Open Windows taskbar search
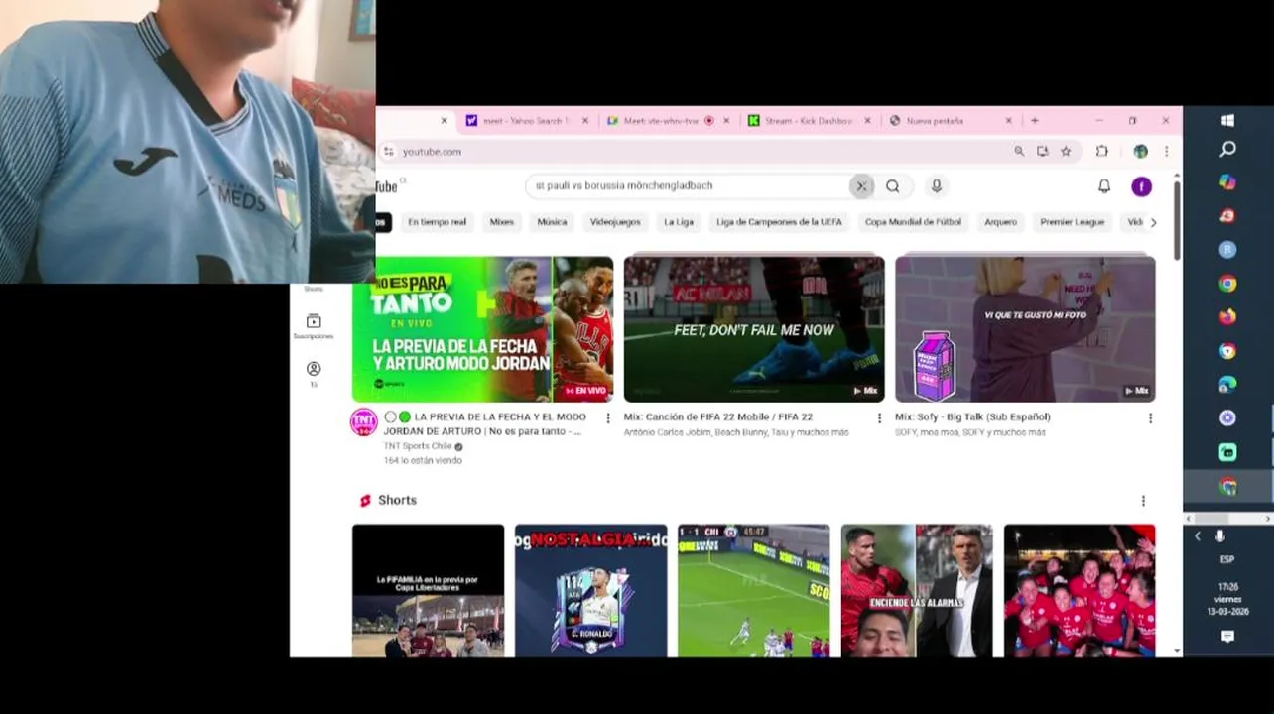 tap(1227, 149)
